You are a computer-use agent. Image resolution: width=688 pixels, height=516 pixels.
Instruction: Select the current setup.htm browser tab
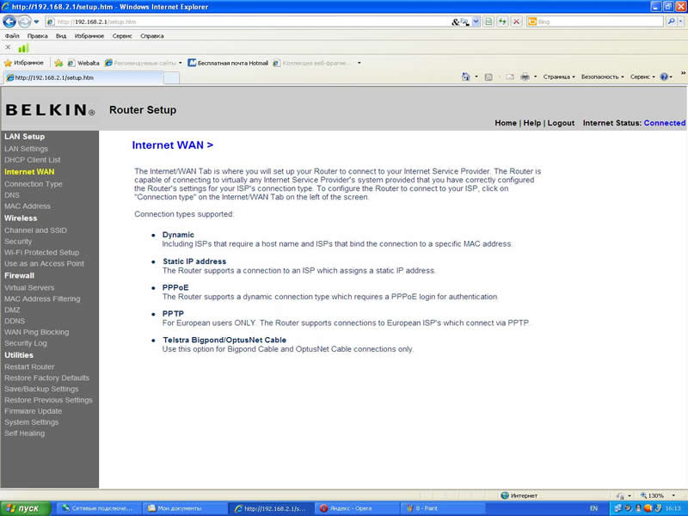click(x=83, y=77)
